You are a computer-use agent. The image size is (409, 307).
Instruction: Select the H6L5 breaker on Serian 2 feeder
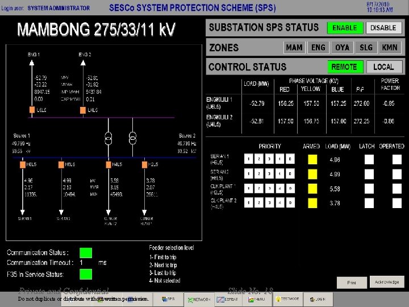[61, 165]
